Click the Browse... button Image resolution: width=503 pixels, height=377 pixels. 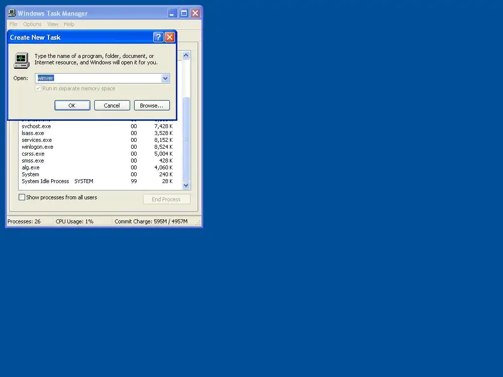coord(152,106)
